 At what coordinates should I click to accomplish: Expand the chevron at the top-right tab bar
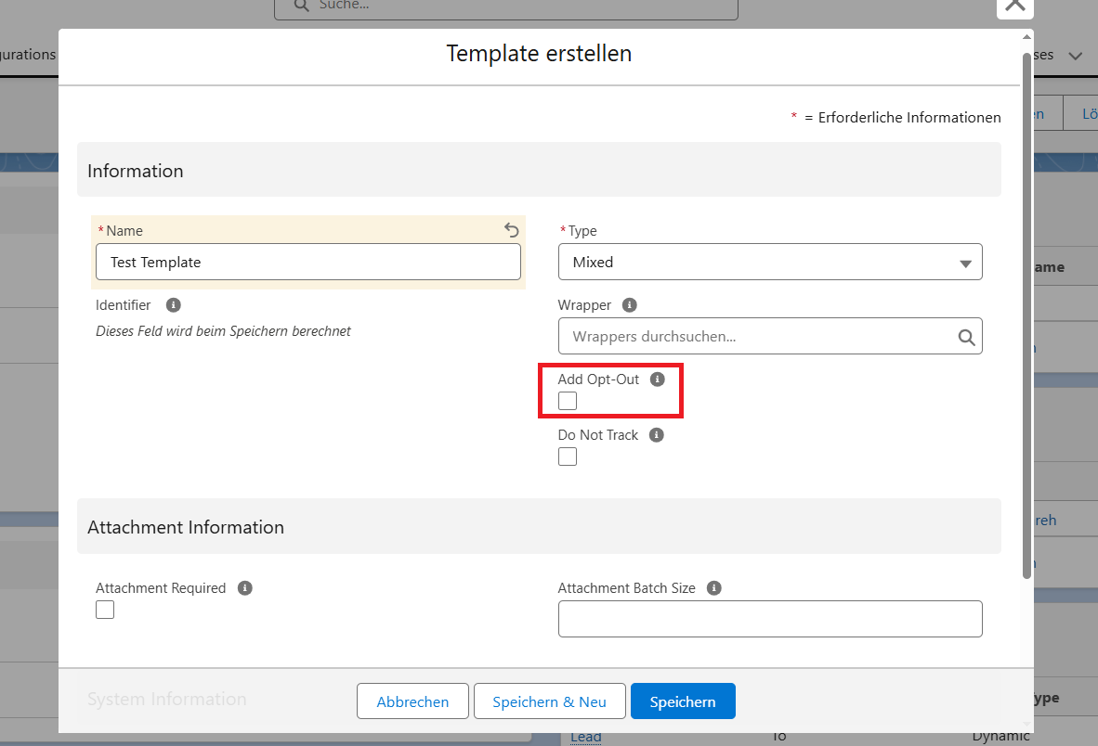(1075, 56)
